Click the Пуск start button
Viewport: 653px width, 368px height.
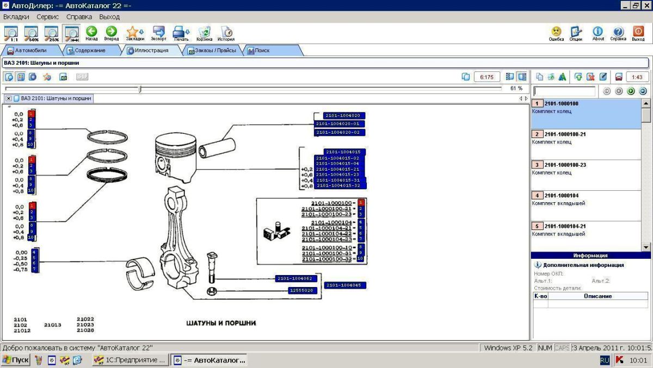click(x=16, y=360)
